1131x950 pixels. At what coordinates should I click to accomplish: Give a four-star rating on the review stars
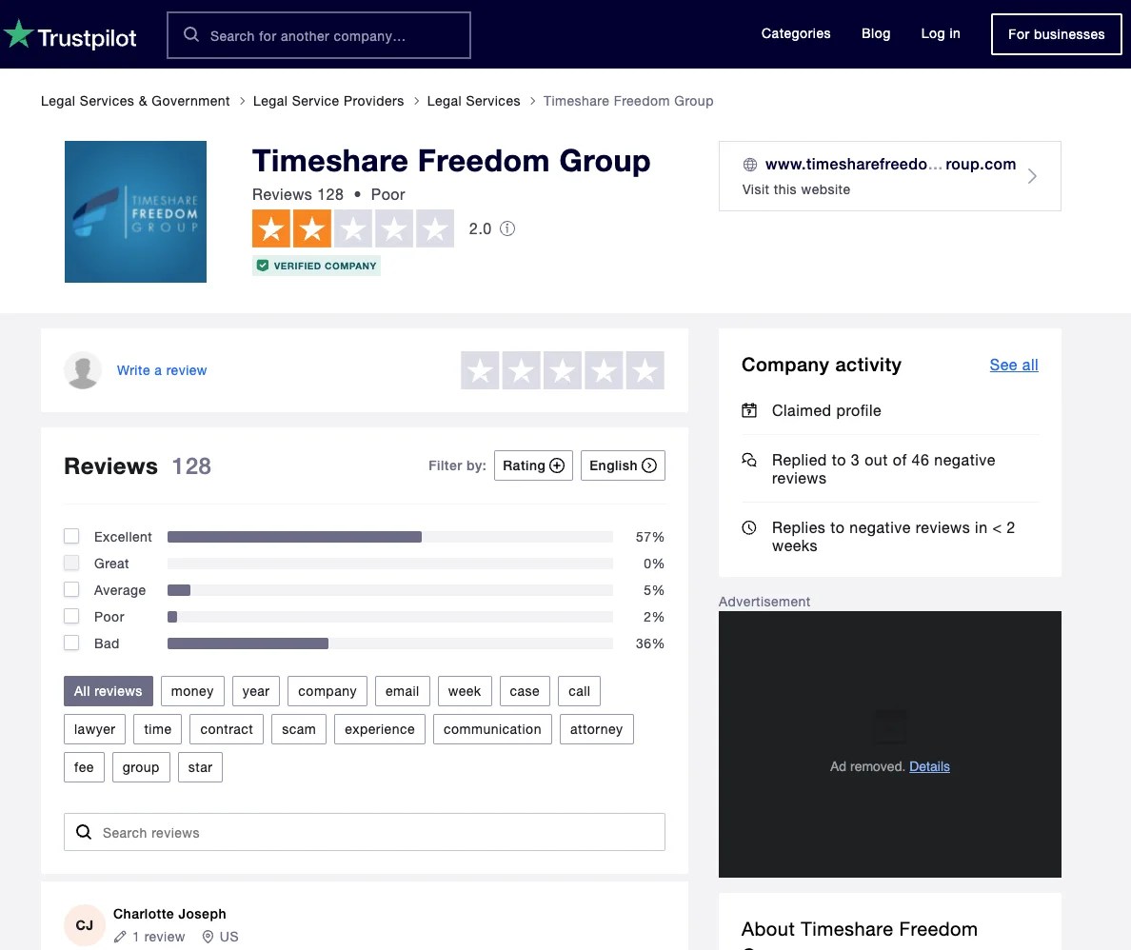point(604,370)
